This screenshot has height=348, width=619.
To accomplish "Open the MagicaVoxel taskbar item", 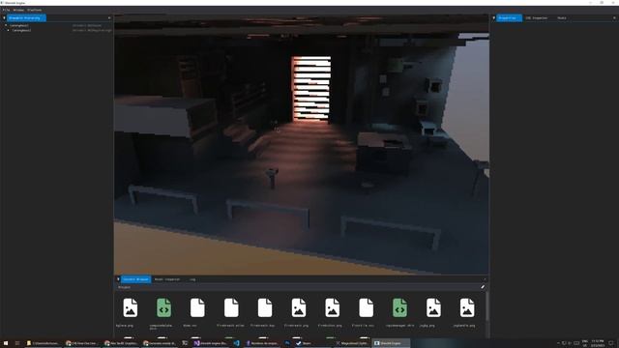I will point(352,343).
